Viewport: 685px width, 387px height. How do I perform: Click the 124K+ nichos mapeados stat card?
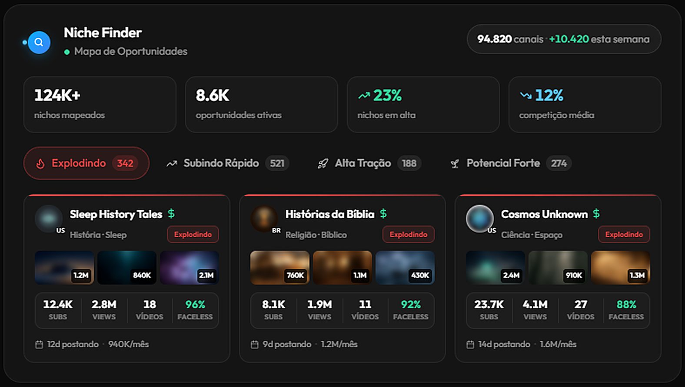(x=100, y=105)
